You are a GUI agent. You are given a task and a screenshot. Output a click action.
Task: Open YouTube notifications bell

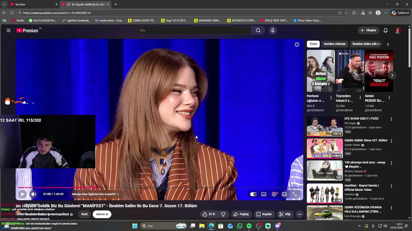(386, 30)
